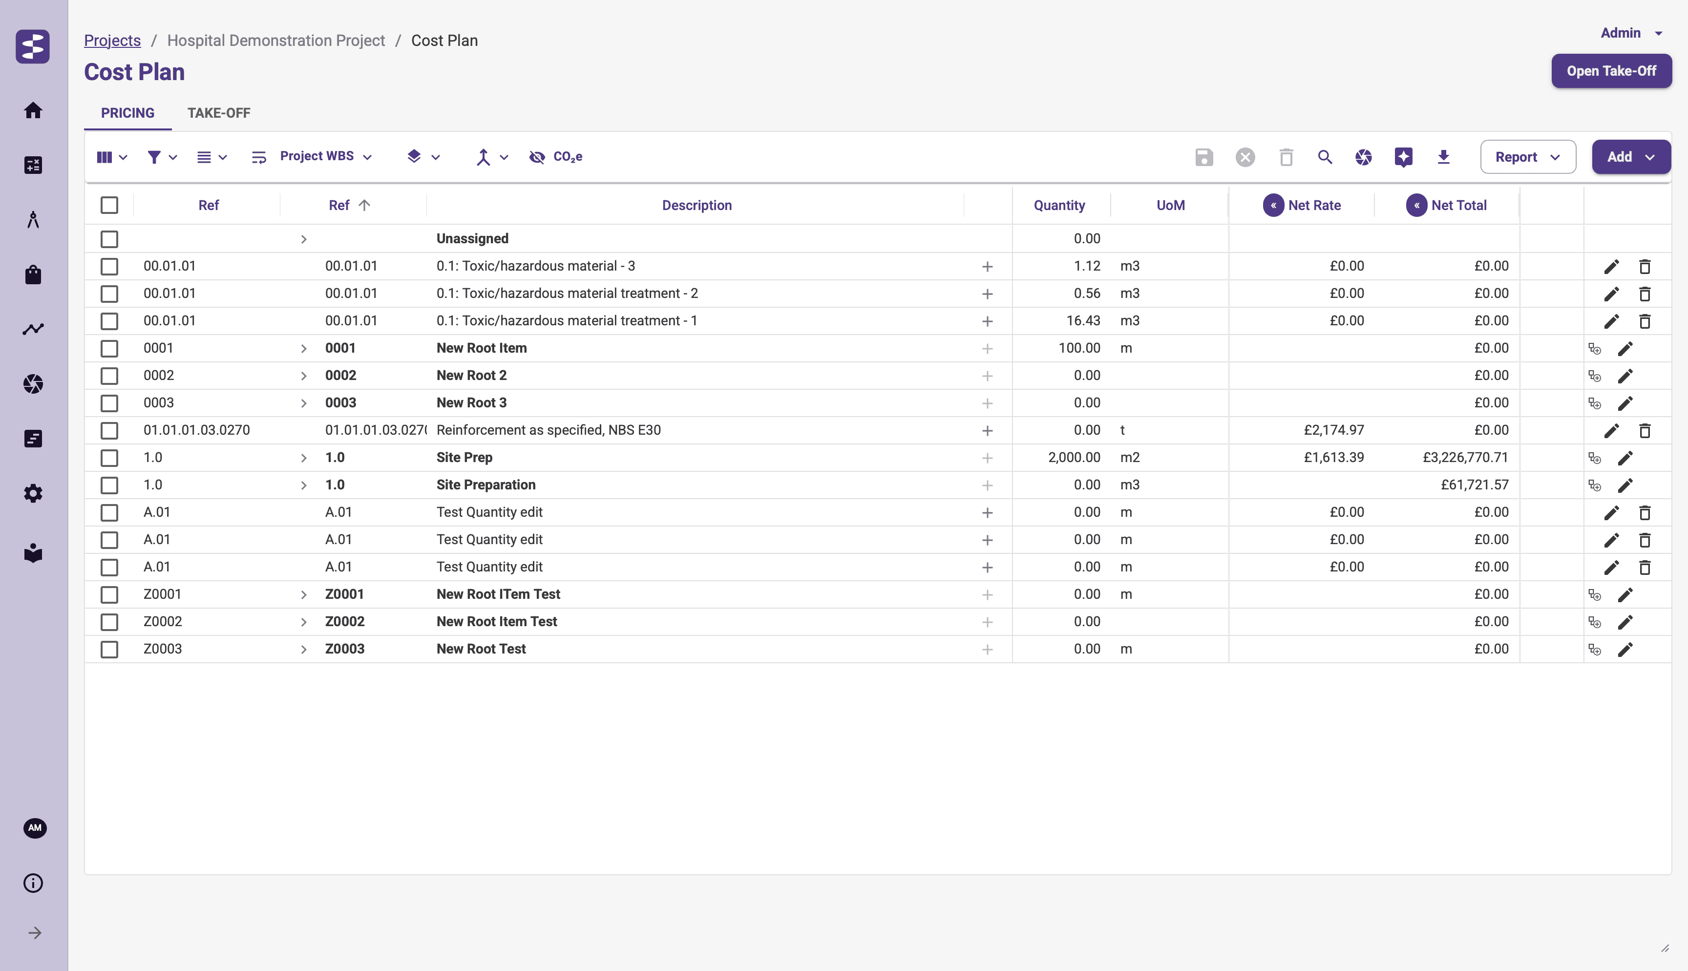Click the search magnifier icon in toolbar
The height and width of the screenshot is (971, 1688).
1325,157
